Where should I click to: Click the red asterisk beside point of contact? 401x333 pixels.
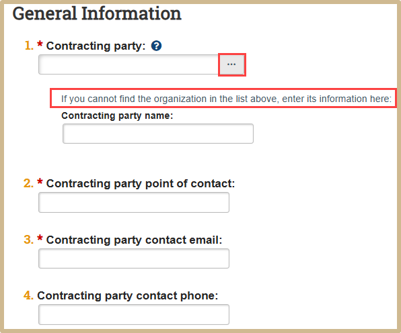click(x=40, y=182)
